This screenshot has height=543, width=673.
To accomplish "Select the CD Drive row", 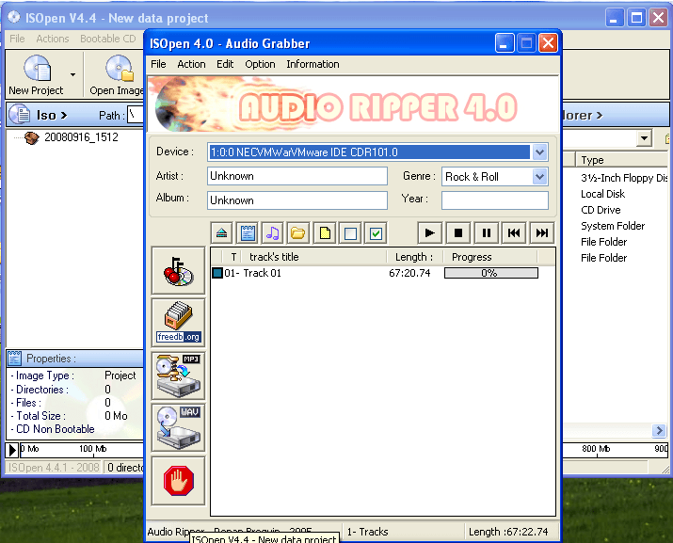I will point(601,210).
